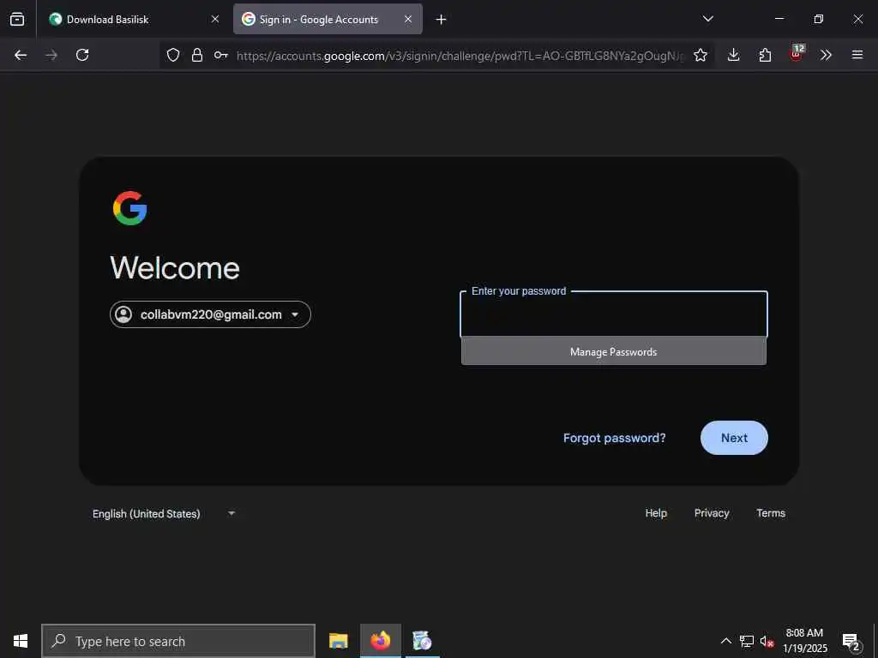This screenshot has width=878, height=658.
Task: Open the Terms link
Action: point(771,513)
